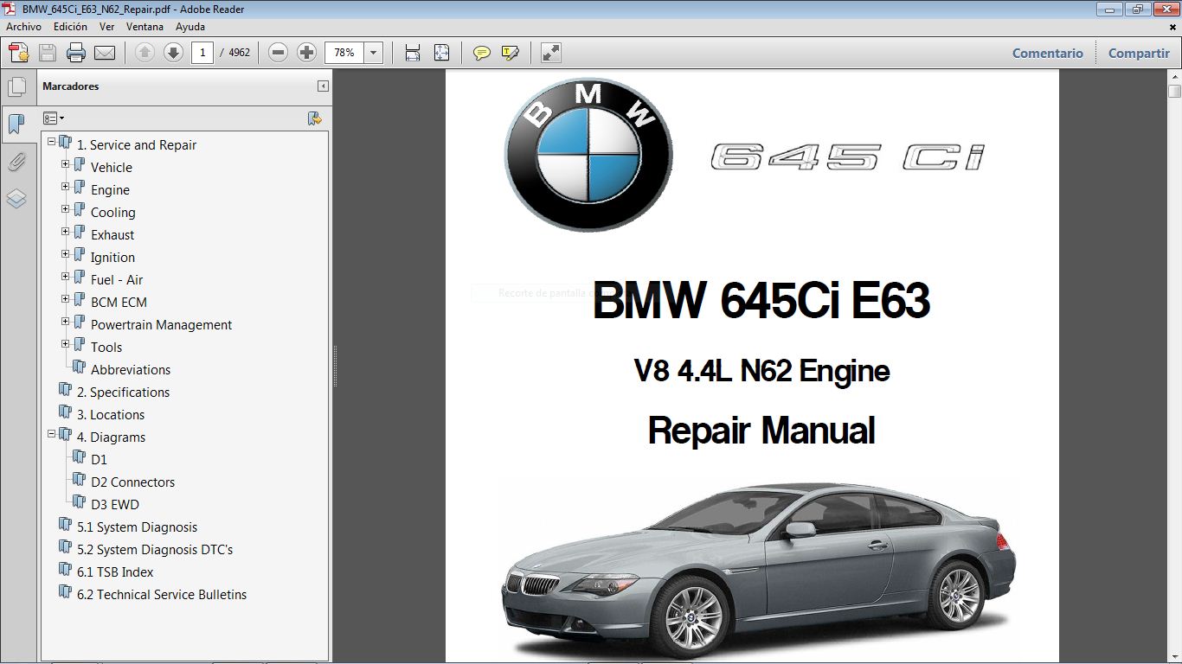Go to previous page arrow icon
This screenshot has width=1182, height=664.
coord(145,53)
